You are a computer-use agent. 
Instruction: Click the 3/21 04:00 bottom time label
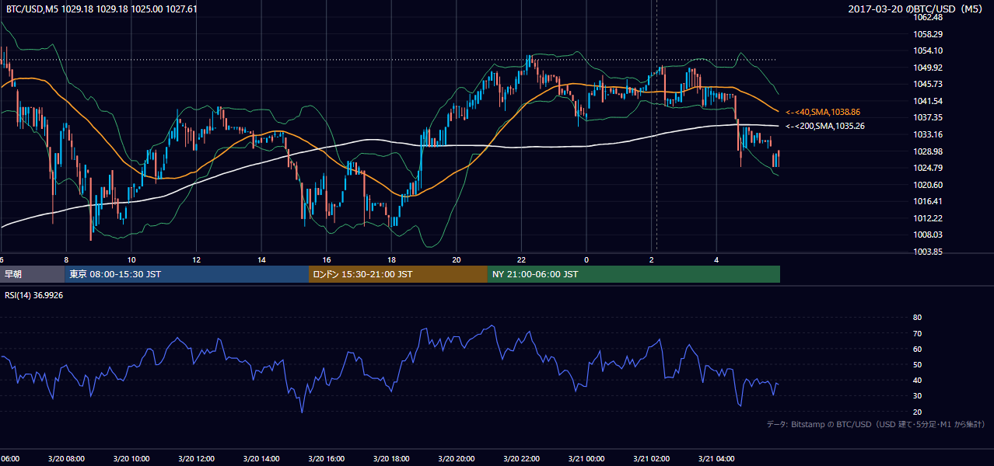(716, 459)
